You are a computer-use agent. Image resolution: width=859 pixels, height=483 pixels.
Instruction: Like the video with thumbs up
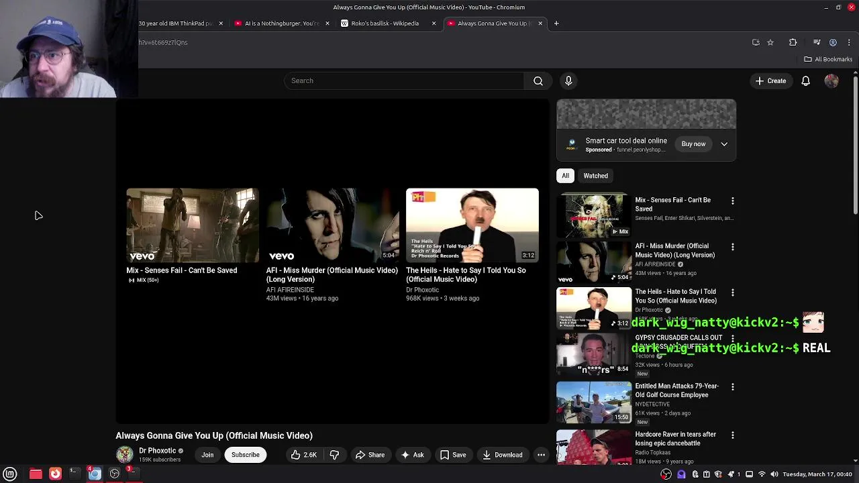coord(303,455)
